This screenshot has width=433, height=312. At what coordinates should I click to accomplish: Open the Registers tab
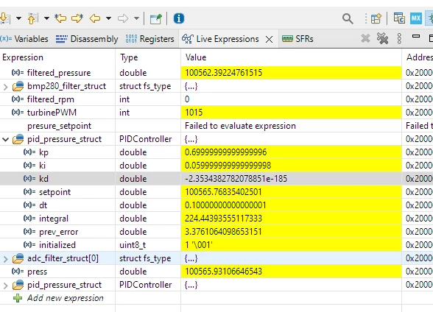149,39
